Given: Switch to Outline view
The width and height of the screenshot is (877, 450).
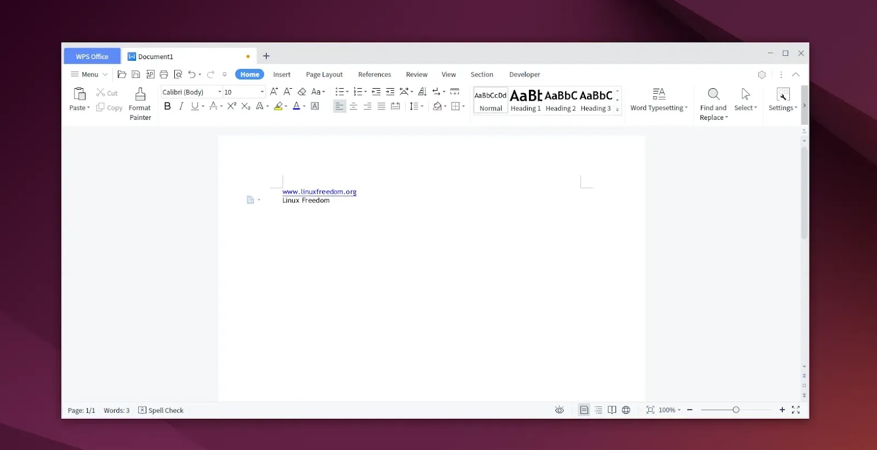Looking at the screenshot, I should 599,409.
